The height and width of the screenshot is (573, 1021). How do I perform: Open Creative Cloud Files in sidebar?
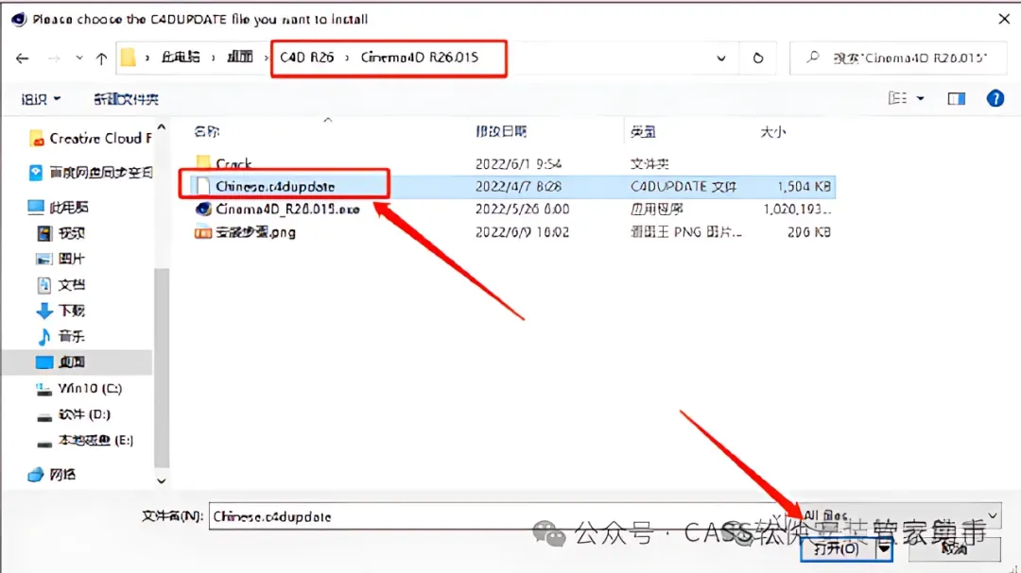(x=91, y=139)
